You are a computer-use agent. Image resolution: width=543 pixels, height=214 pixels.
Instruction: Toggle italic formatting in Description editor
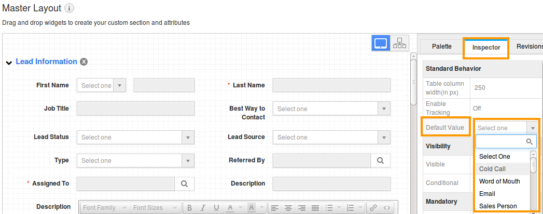(203, 208)
